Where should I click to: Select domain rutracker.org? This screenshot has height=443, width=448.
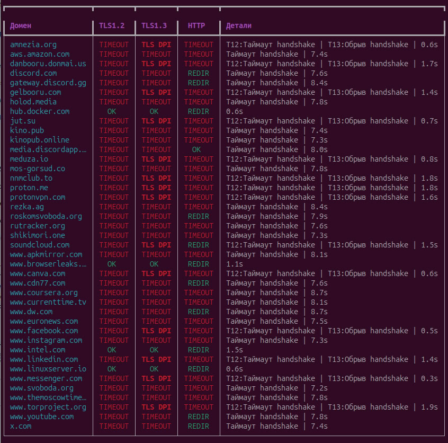[38, 226]
